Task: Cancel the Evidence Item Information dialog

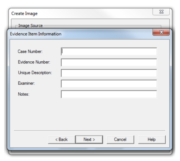Action: coord(120,139)
